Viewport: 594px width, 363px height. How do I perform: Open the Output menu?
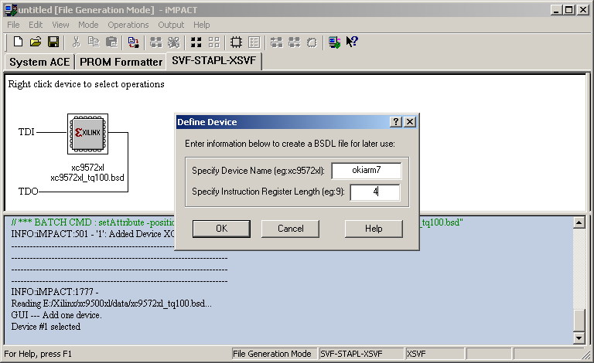pos(171,25)
